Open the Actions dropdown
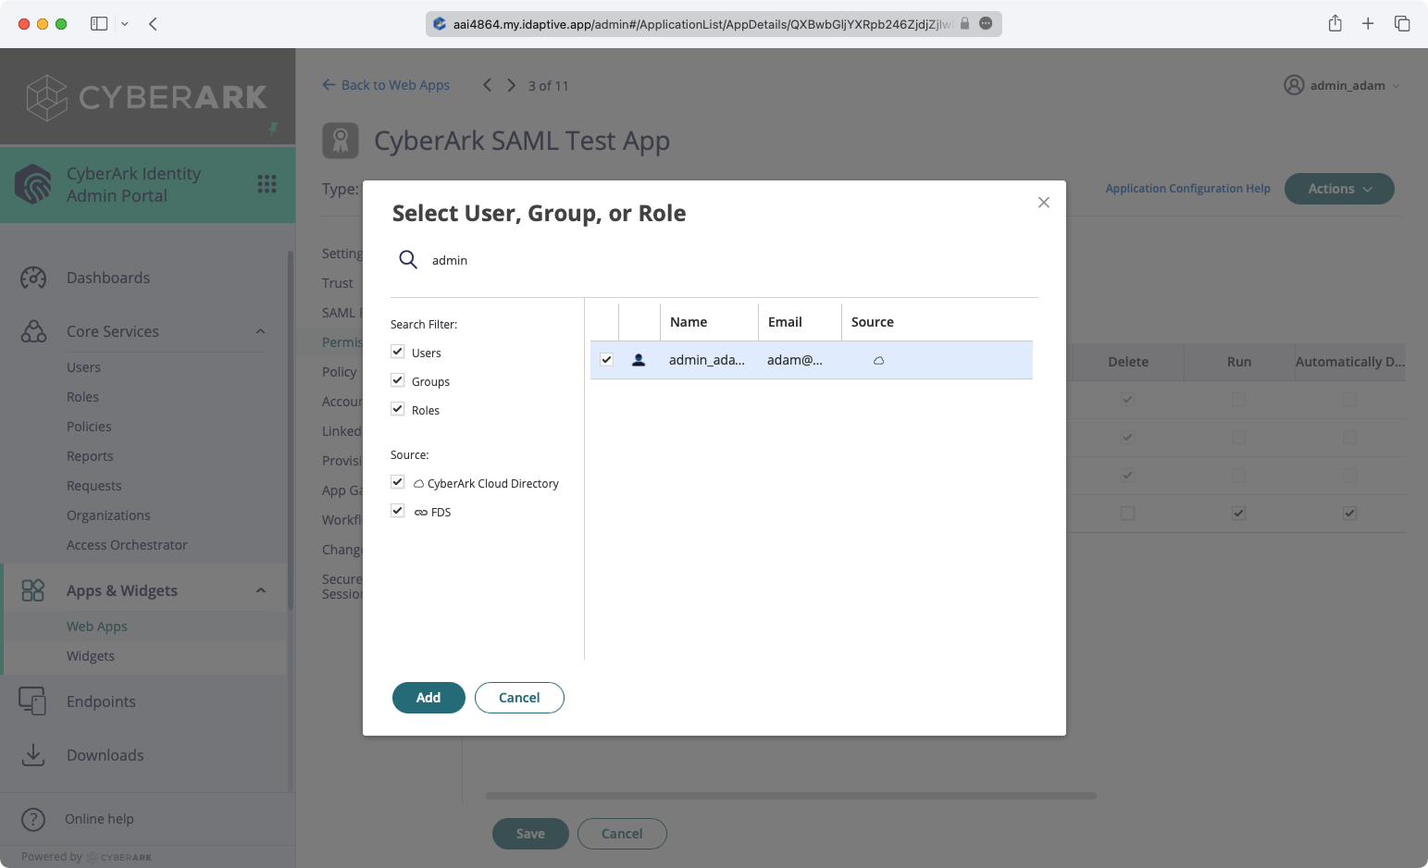The height and width of the screenshot is (868, 1428). pyautogui.click(x=1338, y=188)
